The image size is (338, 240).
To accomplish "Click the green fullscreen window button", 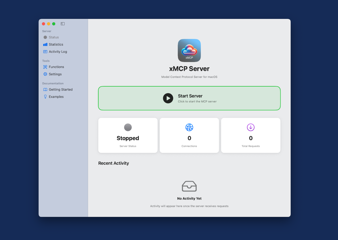I will 54,24.
